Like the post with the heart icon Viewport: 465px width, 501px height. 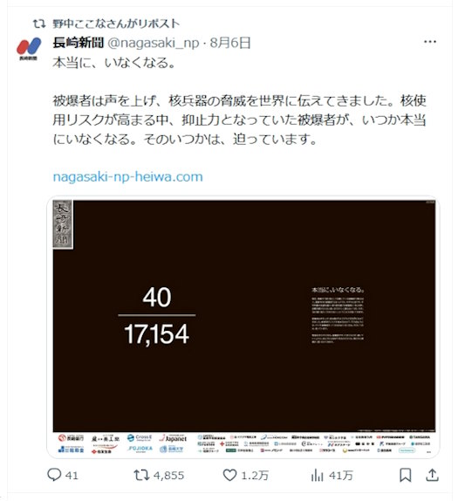(x=229, y=475)
